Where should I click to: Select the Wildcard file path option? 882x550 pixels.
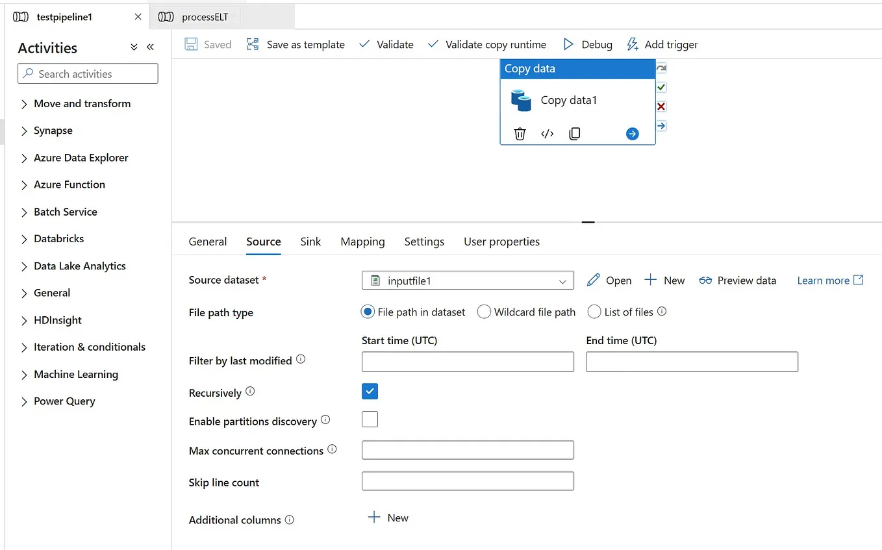click(x=484, y=312)
